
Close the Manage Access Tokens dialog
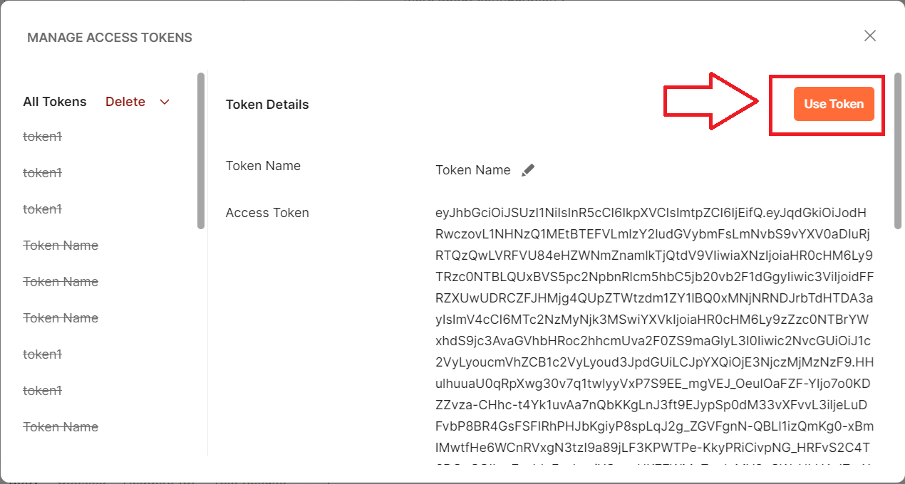[869, 36]
